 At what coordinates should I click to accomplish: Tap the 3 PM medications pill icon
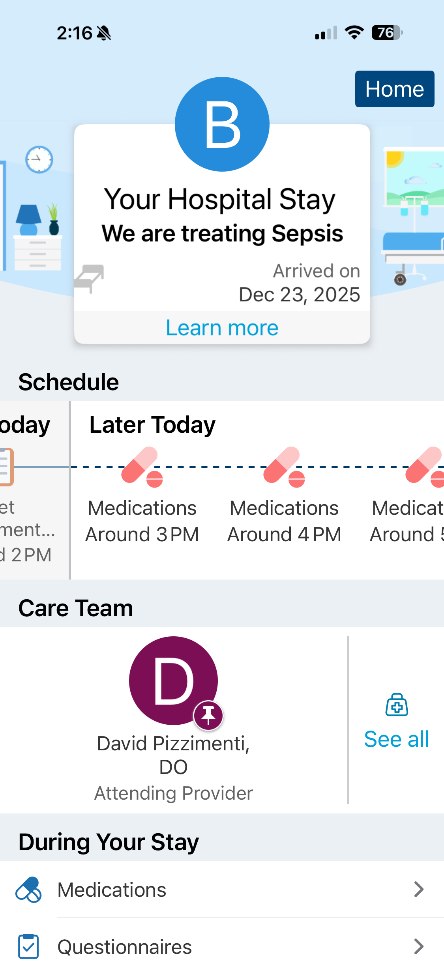point(142,467)
